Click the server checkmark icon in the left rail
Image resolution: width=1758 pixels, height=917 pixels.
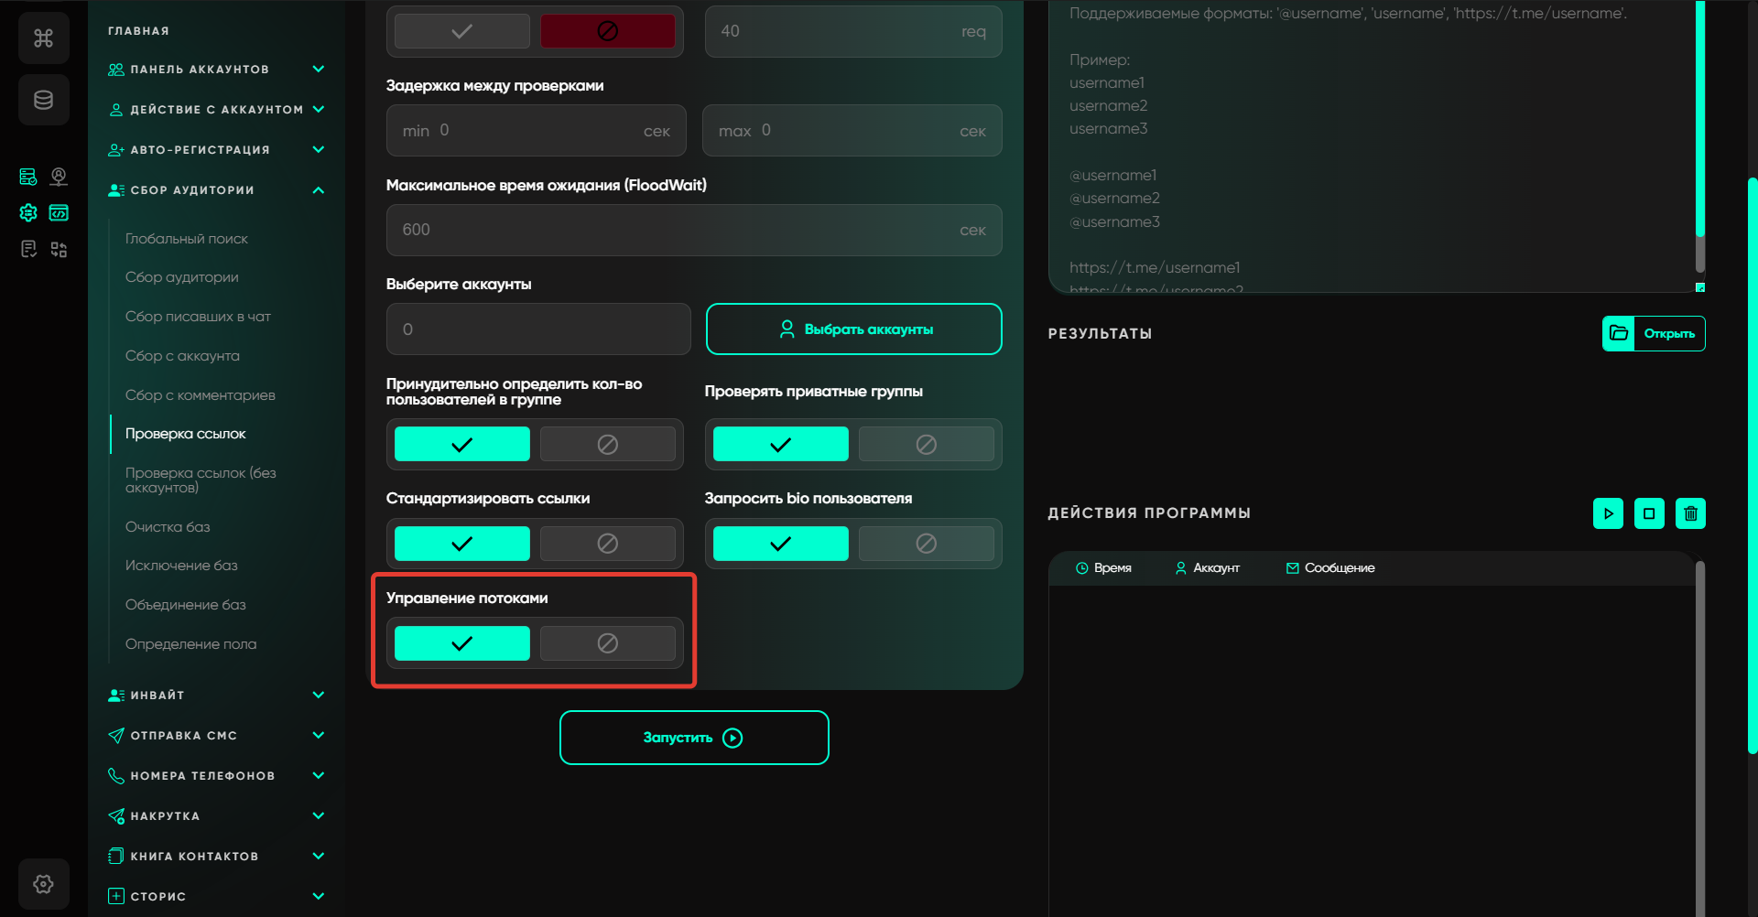(x=28, y=177)
